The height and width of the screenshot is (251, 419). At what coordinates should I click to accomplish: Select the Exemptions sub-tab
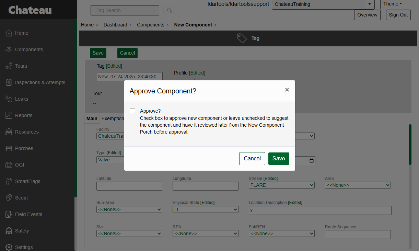[x=113, y=118]
